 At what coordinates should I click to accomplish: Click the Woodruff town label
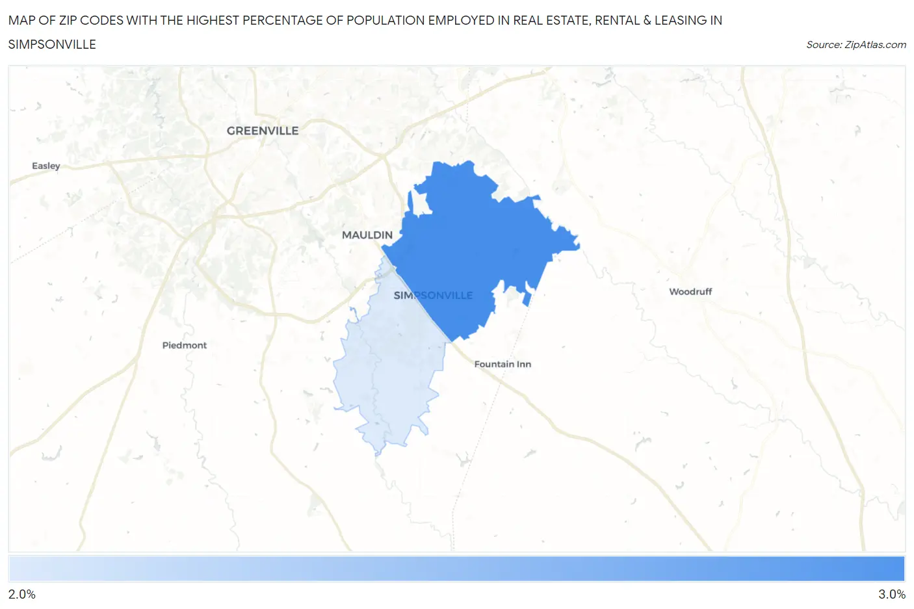[690, 292]
